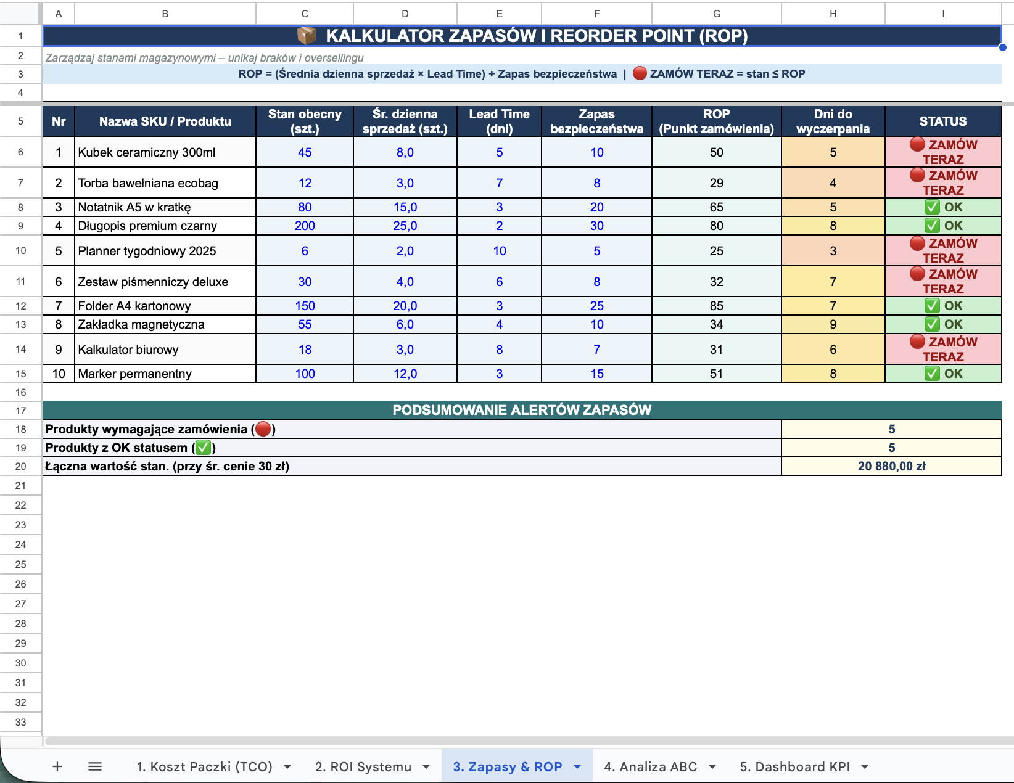Click the package emoji in the title
Screen dimensions: 1014x783
[x=307, y=36]
